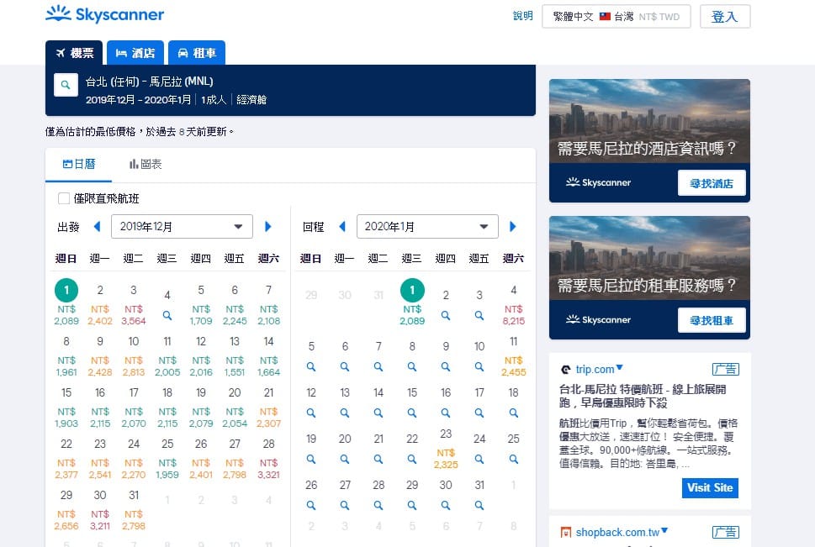This screenshot has width=815, height=547.
Task: Choose departure December 3 NT$3,564
Action: click(x=134, y=305)
